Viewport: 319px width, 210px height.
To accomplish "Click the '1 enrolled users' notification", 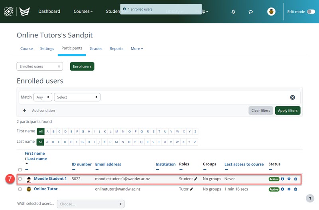I will tap(161, 9).
